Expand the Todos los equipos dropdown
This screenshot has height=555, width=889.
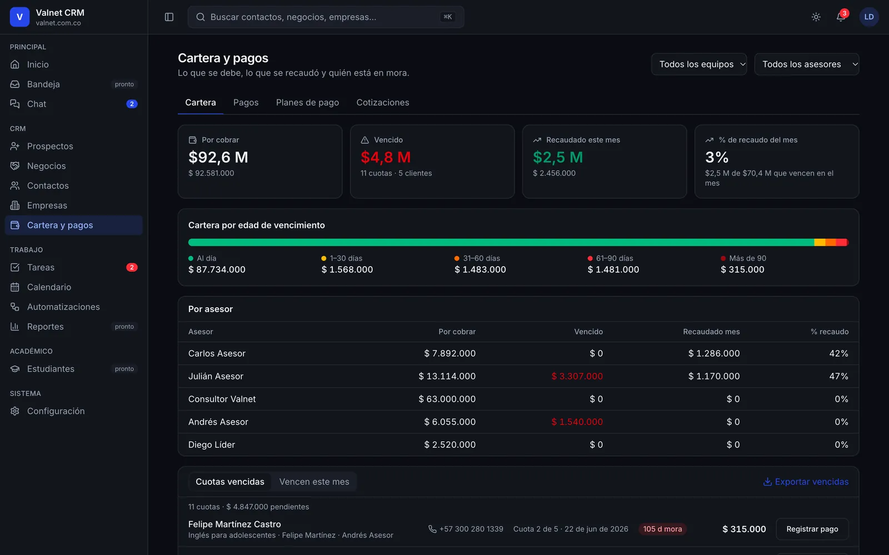click(x=699, y=64)
